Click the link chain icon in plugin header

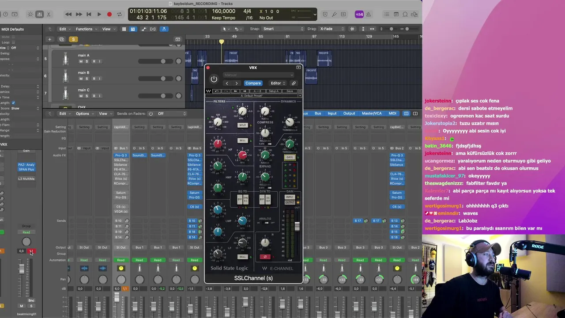[294, 83]
